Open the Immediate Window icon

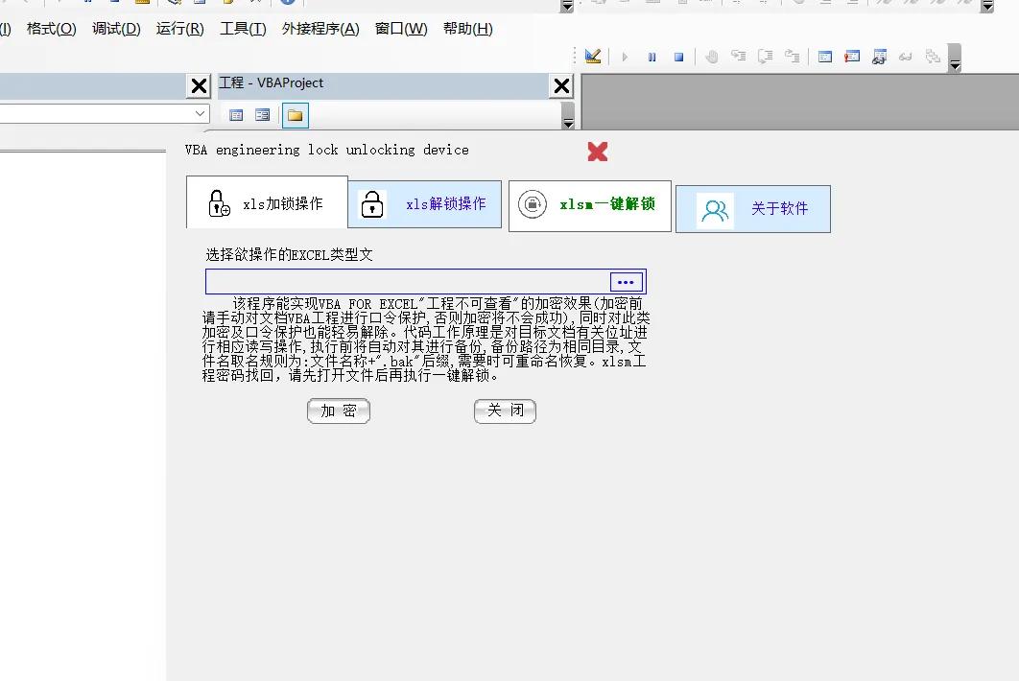click(x=852, y=58)
